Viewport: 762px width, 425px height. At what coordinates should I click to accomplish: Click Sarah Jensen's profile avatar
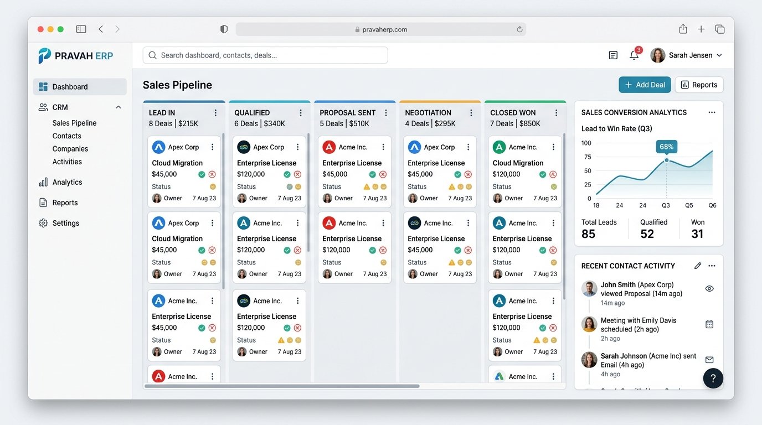click(x=657, y=55)
